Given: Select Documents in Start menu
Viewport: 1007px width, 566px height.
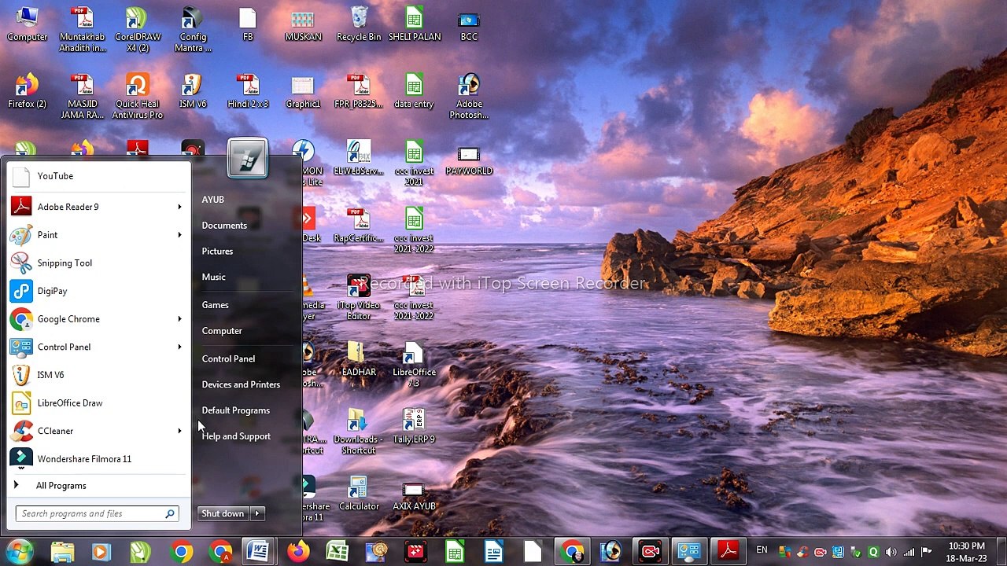Looking at the screenshot, I should [224, 226].
